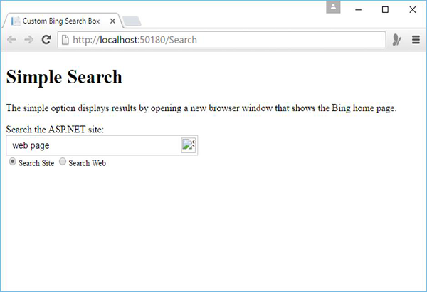
Task: Go back with the browser back arrow
Action: [11, 40]
